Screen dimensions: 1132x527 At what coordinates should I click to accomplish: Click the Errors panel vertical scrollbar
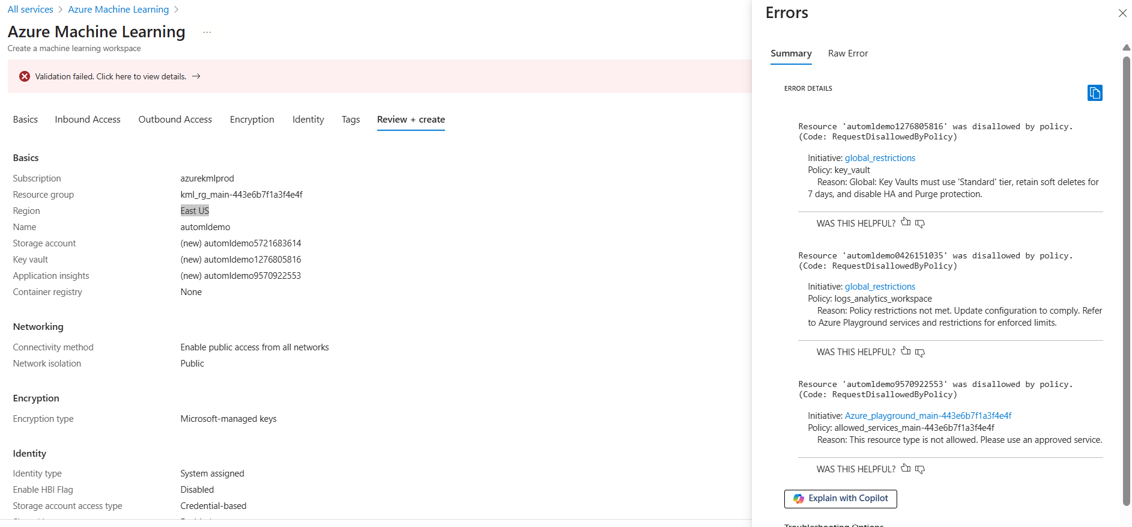pos(1126,281)
